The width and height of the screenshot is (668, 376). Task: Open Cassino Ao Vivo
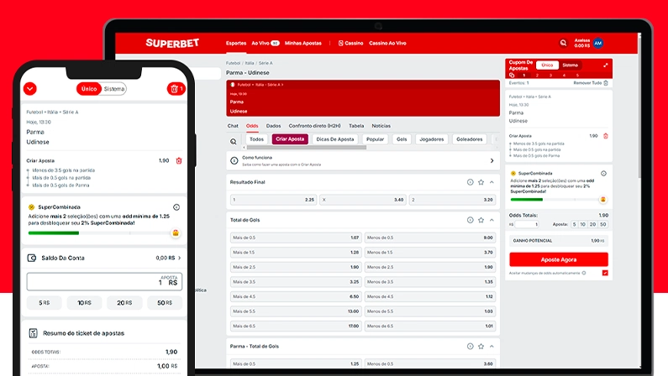(387, 44)
